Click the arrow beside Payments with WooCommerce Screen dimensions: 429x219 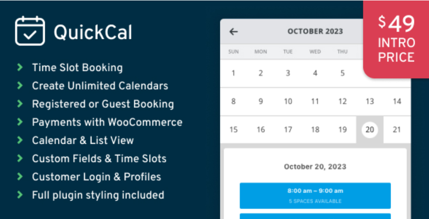tap(20, 122)
